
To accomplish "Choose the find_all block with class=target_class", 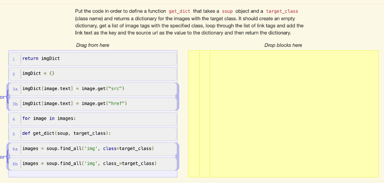I will tap(93, 149).
